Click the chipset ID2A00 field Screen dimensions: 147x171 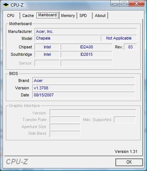coord(86,47)
